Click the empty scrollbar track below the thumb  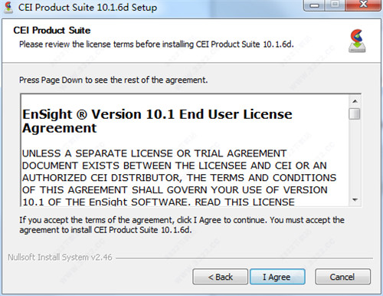click(x=355, y=157)
